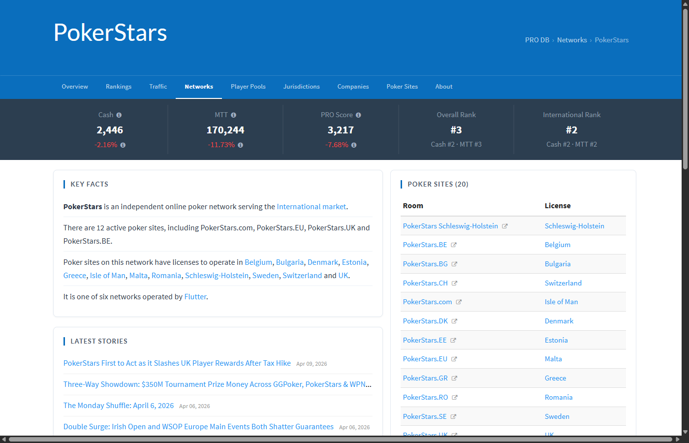This screenshot has height=443, width=689.
Task: Click the info icon next to Cash
Action: click(x=121, y=115)
